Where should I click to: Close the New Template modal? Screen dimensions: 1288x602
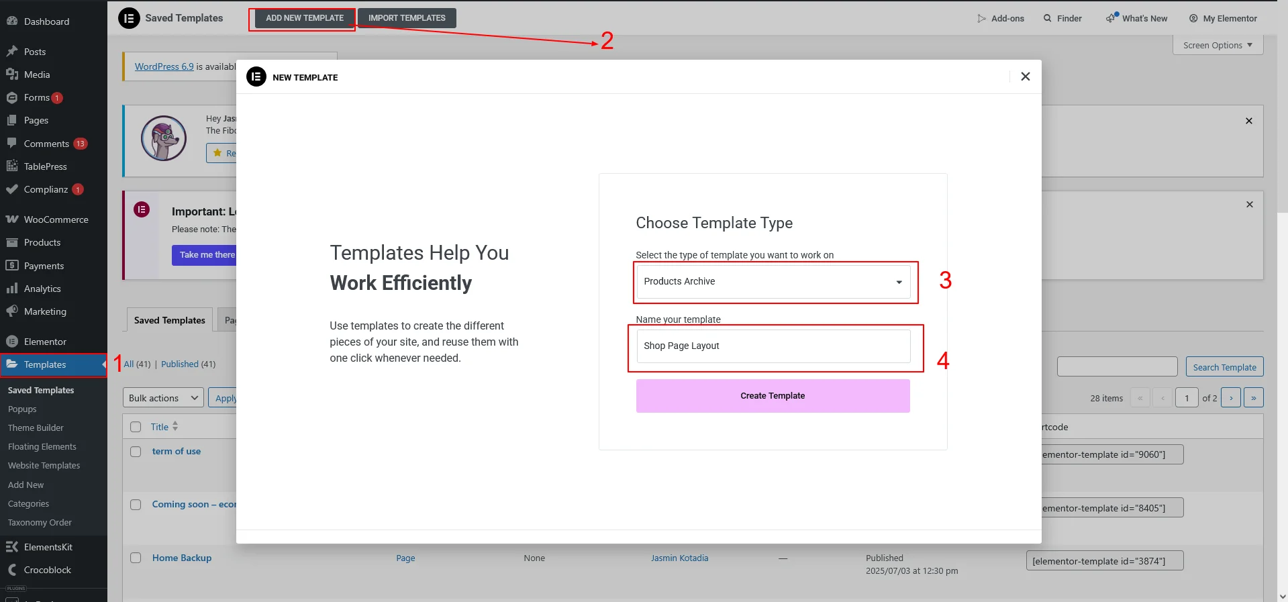coord(1025,77)
